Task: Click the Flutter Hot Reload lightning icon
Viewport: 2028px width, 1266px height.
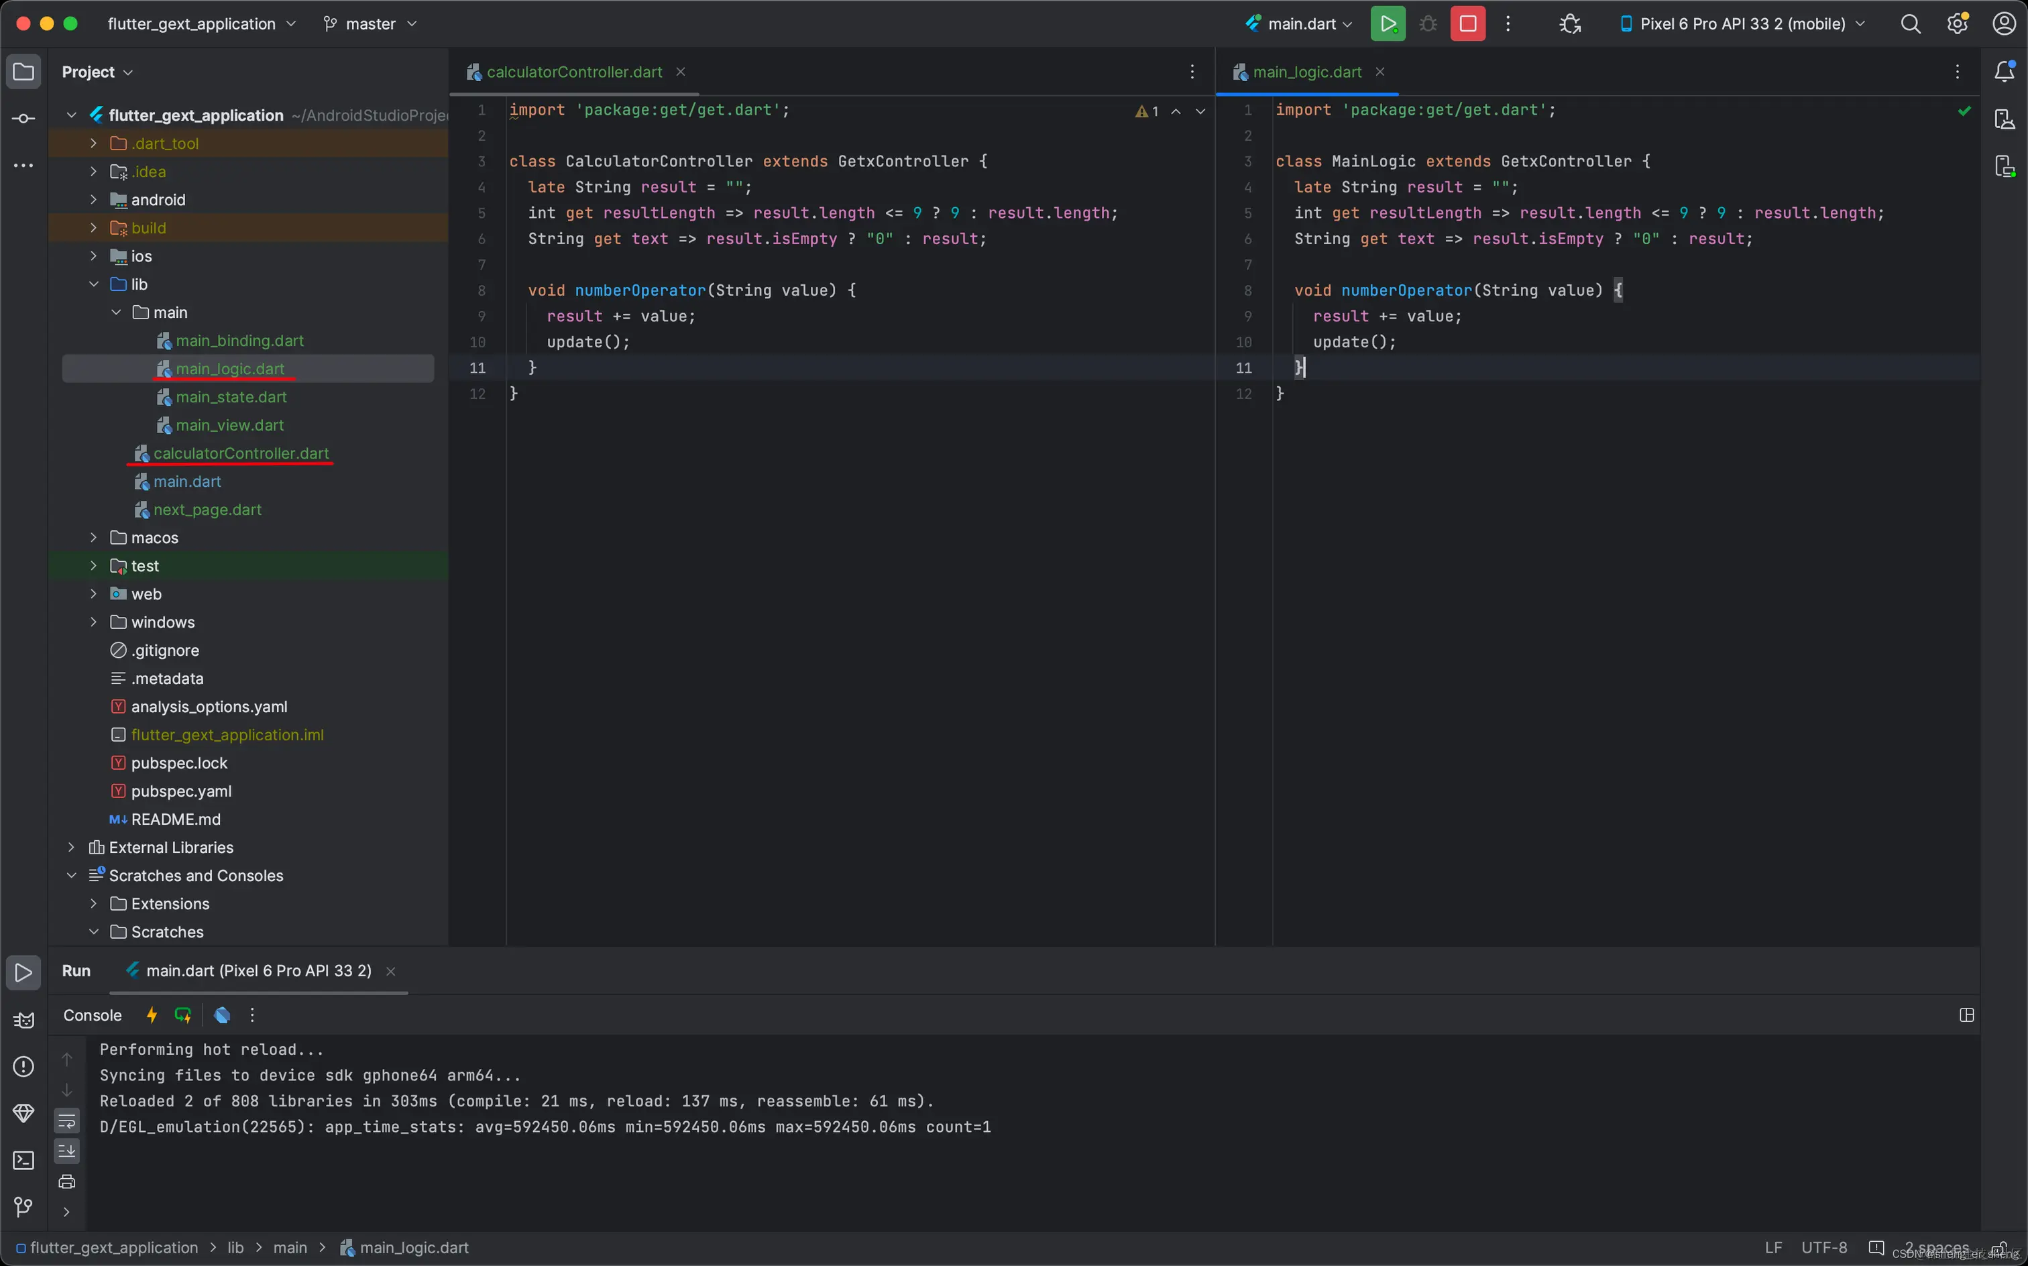Action: [x=152, y=1015]
